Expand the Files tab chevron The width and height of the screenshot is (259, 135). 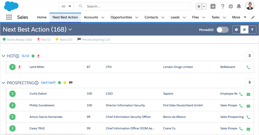[204, 17]
